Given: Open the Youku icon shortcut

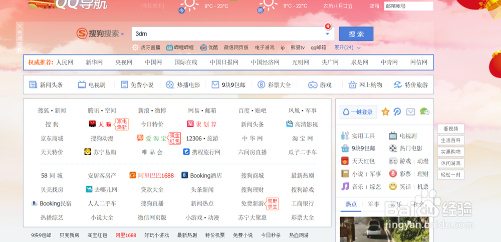Looking at the screenshot, I should (x=203, y=47).
